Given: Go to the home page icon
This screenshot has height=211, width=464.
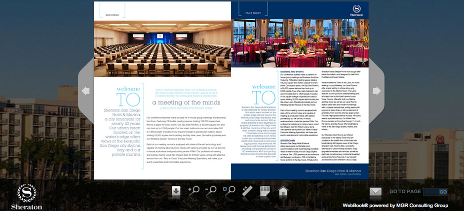Looking at the screenshot, I should 283,191.
